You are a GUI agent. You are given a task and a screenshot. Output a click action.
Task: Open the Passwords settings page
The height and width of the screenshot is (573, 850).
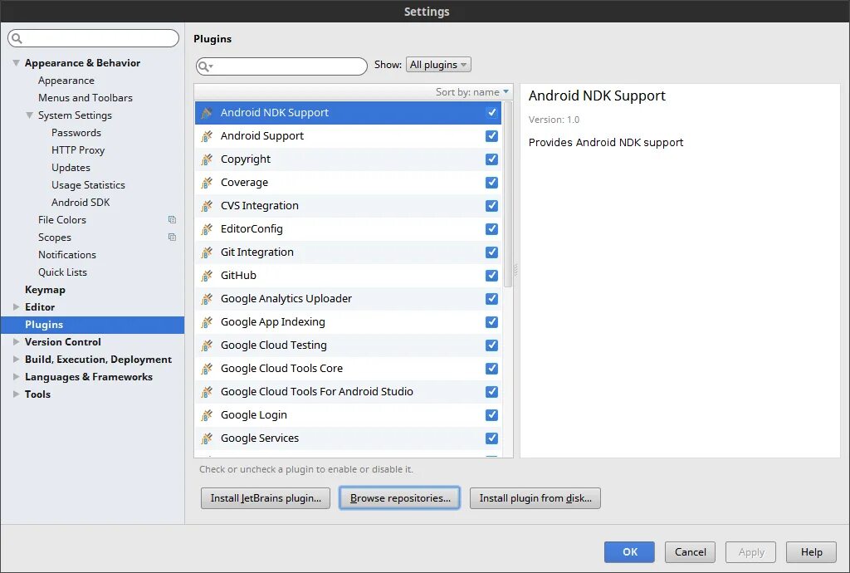76,133
